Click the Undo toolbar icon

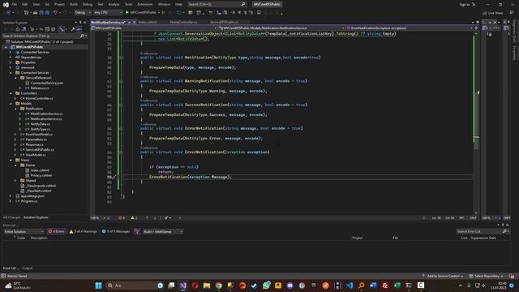pyautogui.click(x=55, y=13)
